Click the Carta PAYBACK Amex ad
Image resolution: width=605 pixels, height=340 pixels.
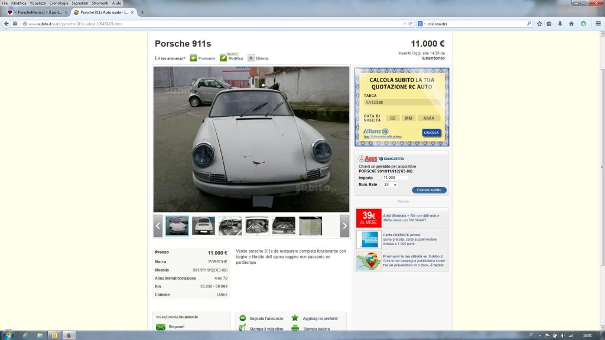(402, 240)
